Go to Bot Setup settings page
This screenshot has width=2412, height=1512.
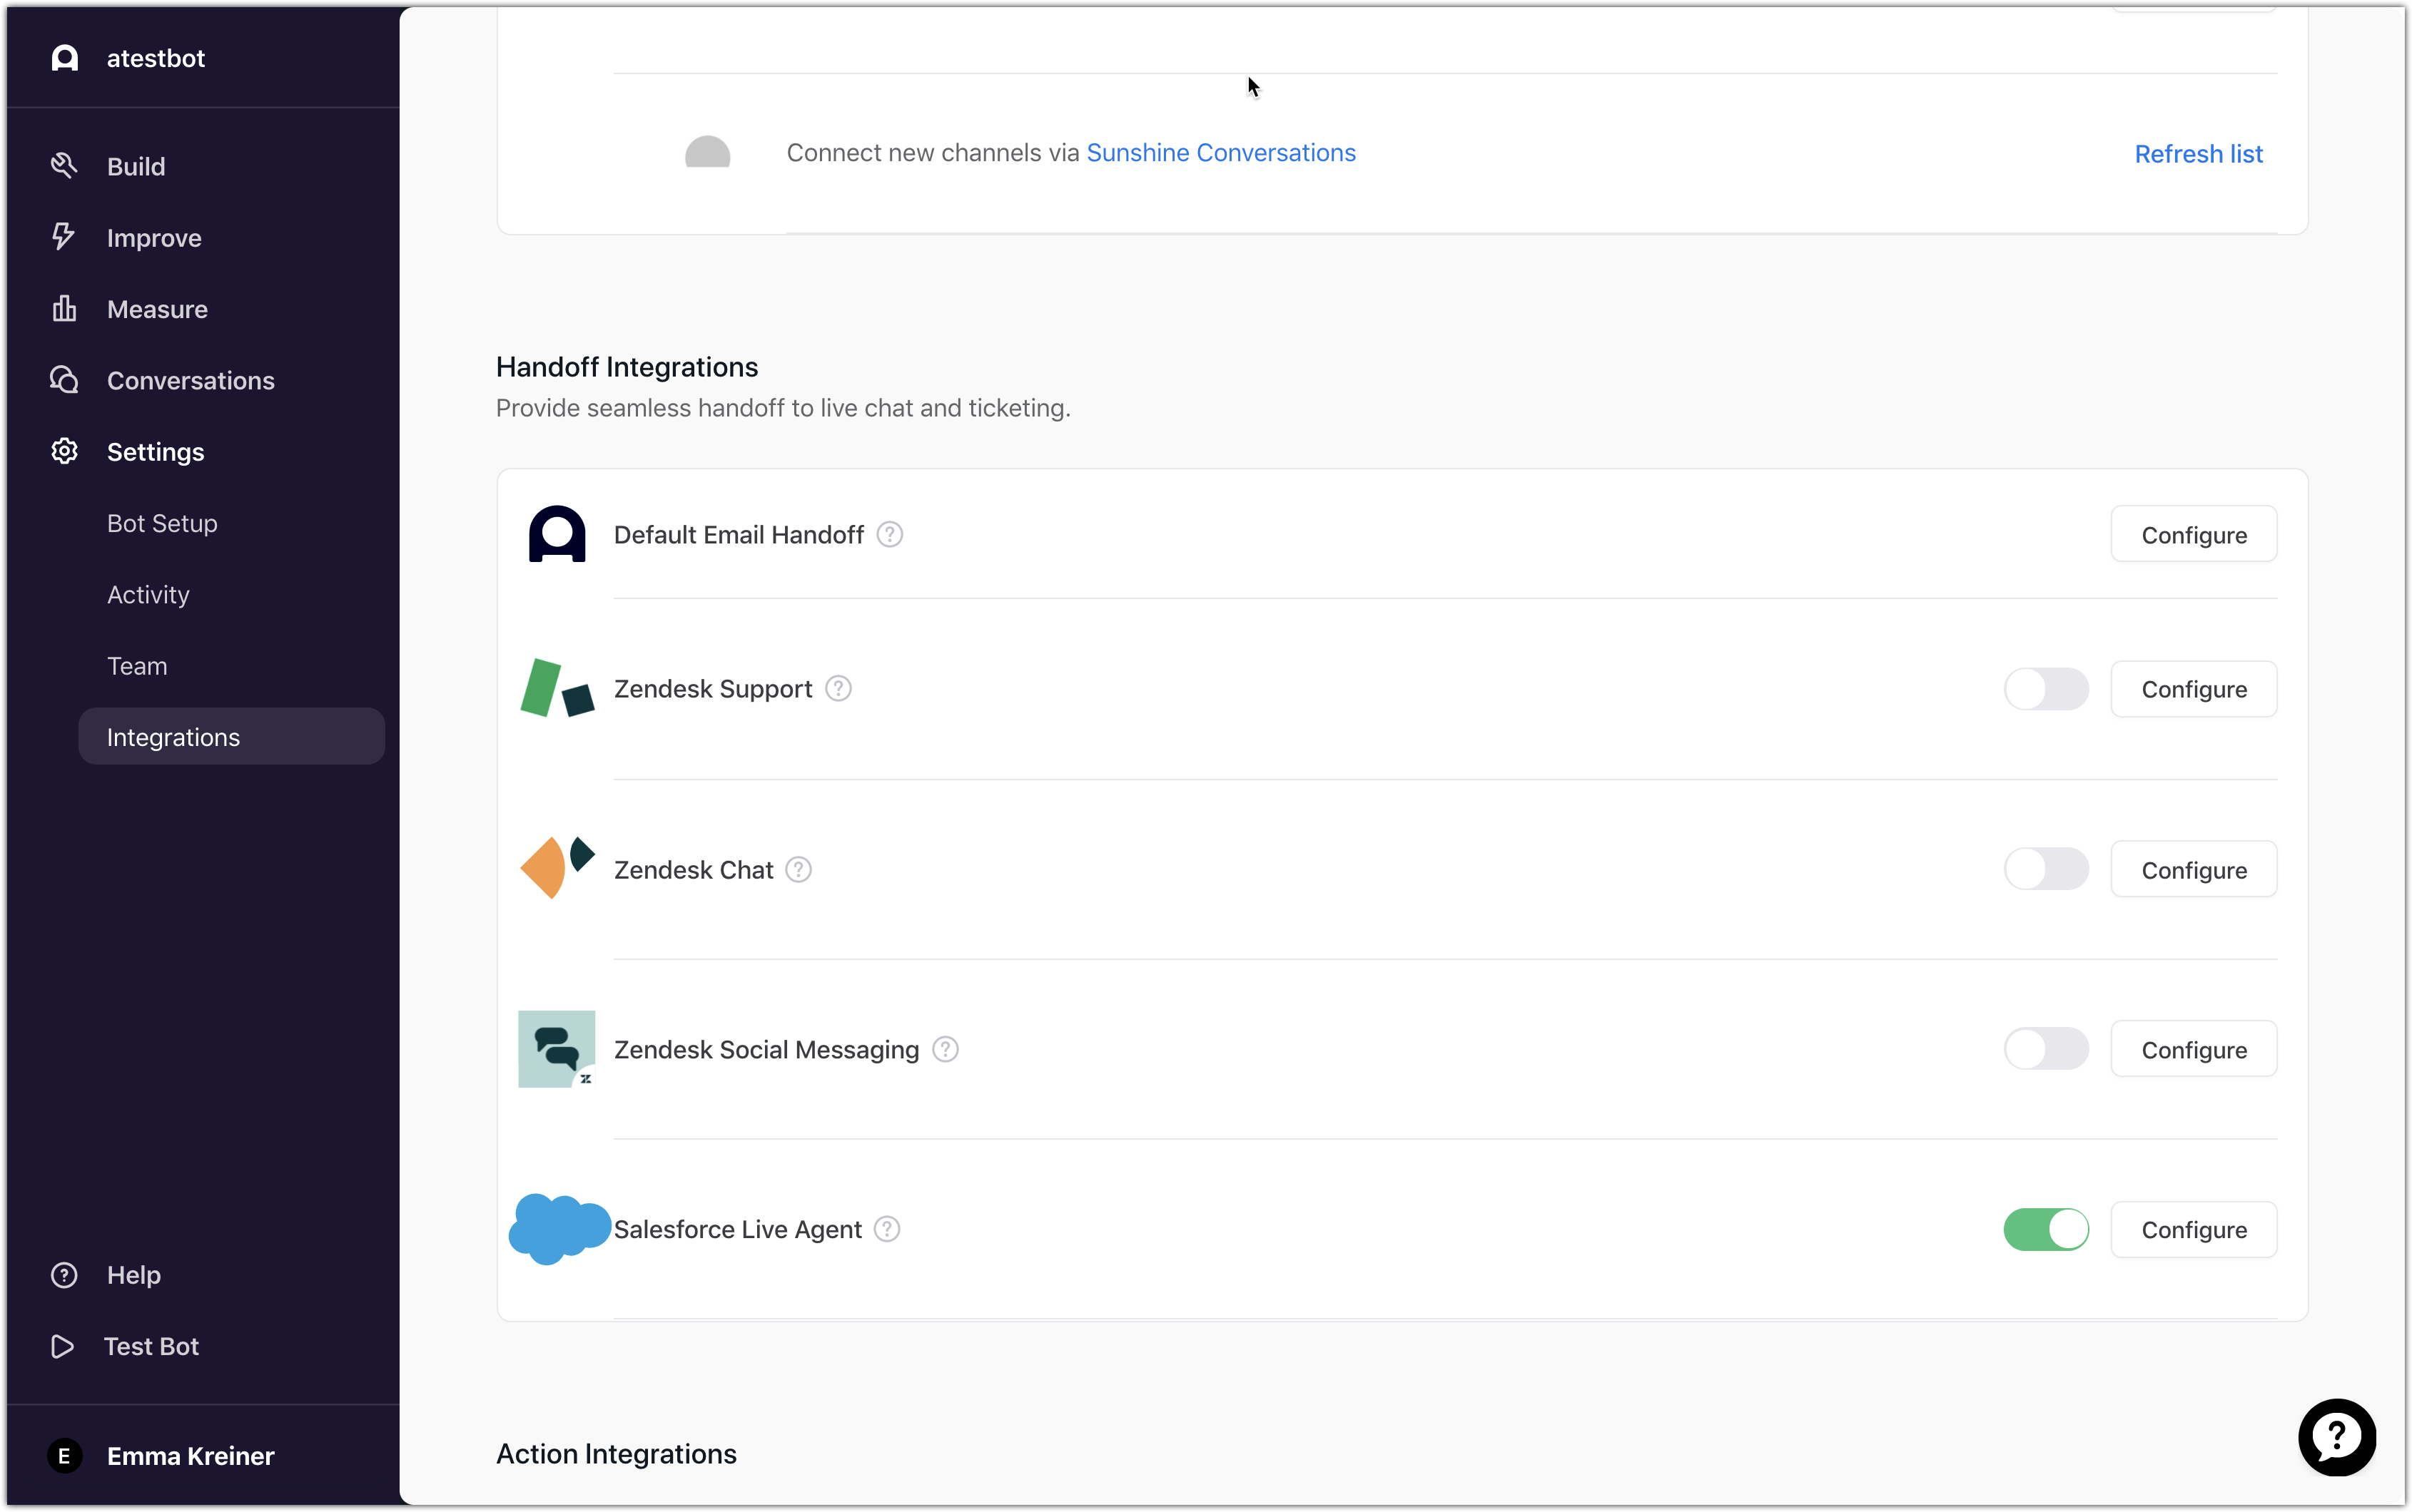point(162,523)
